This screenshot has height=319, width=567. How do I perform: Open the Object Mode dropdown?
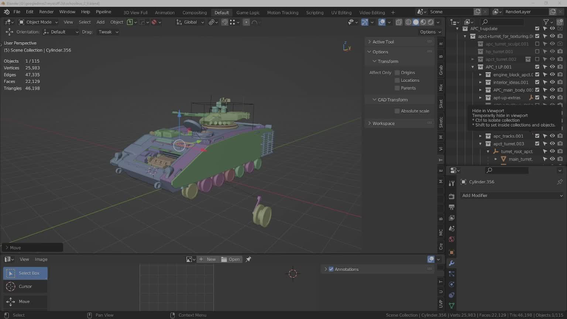38,22
